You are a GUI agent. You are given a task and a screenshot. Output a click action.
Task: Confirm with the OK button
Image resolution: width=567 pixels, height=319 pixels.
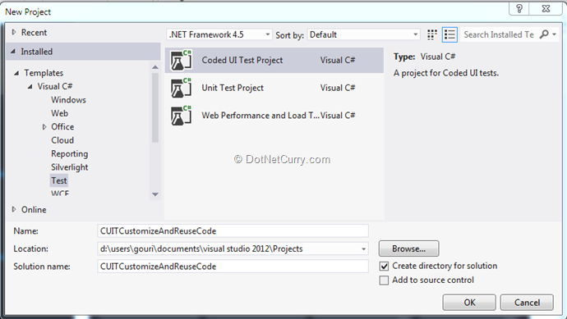click(x=469, y=303)
